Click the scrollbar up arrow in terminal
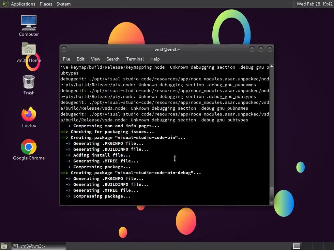The image size is (334, 250). (272, 66)
